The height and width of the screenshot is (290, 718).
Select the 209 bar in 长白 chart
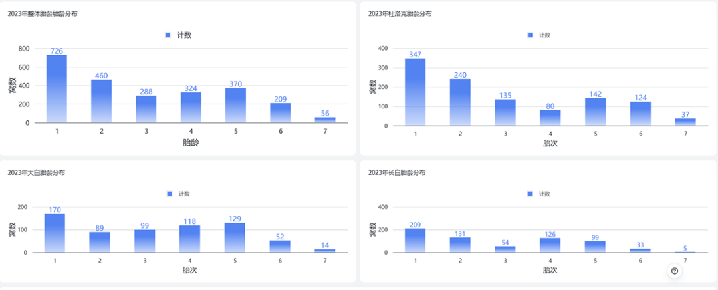416,241
